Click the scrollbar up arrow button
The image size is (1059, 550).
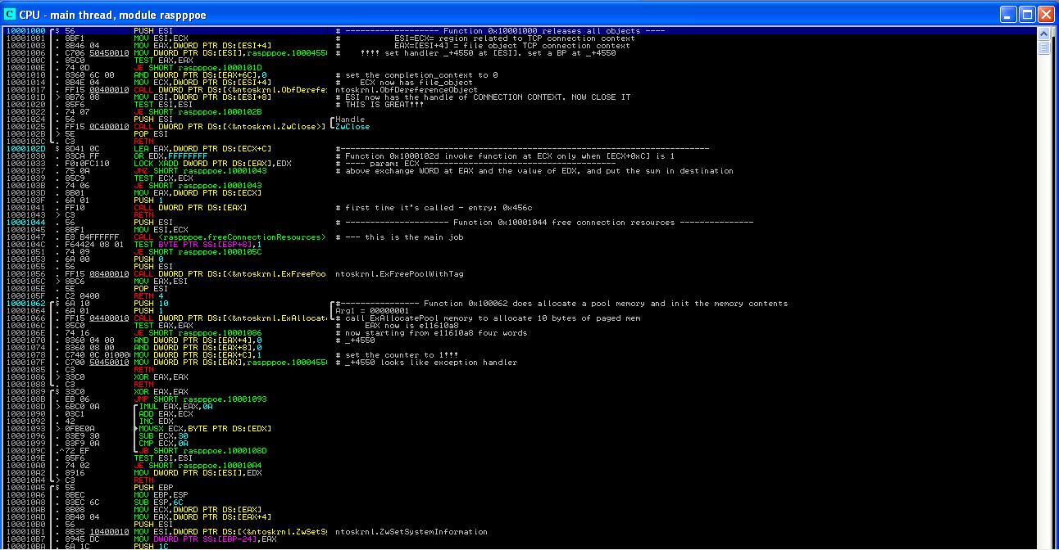point(1044,33)
